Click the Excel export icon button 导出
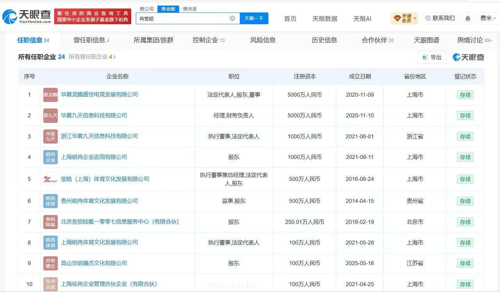 432,57
